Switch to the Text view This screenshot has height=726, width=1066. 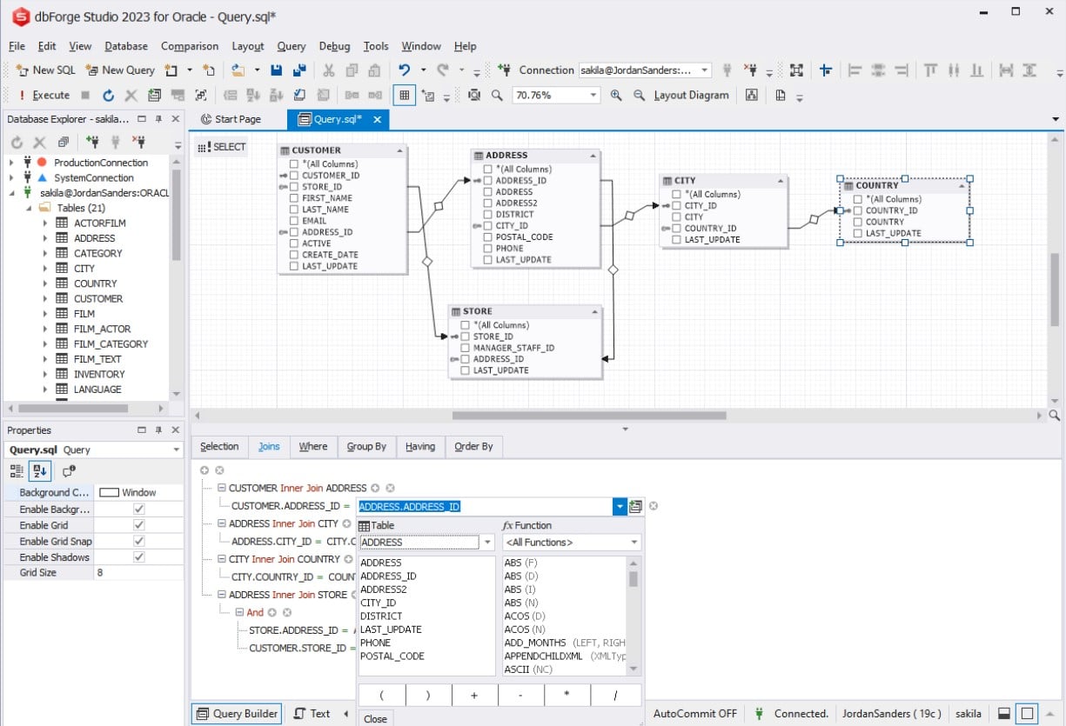(312, 714)
